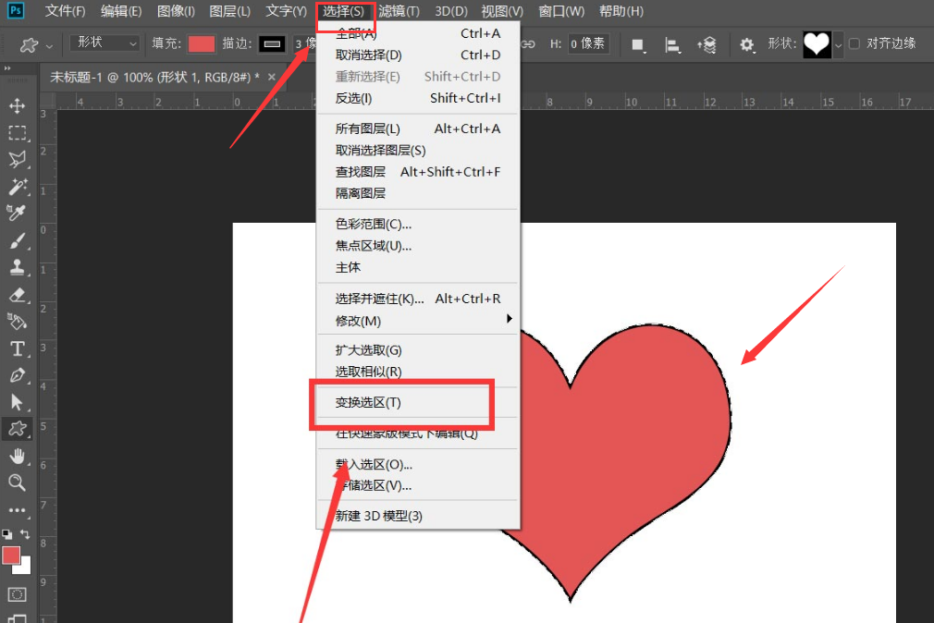Select the Custom Shape tool in toolbox
Viewport: 934px width, 623px height.
tap(17, 429)
